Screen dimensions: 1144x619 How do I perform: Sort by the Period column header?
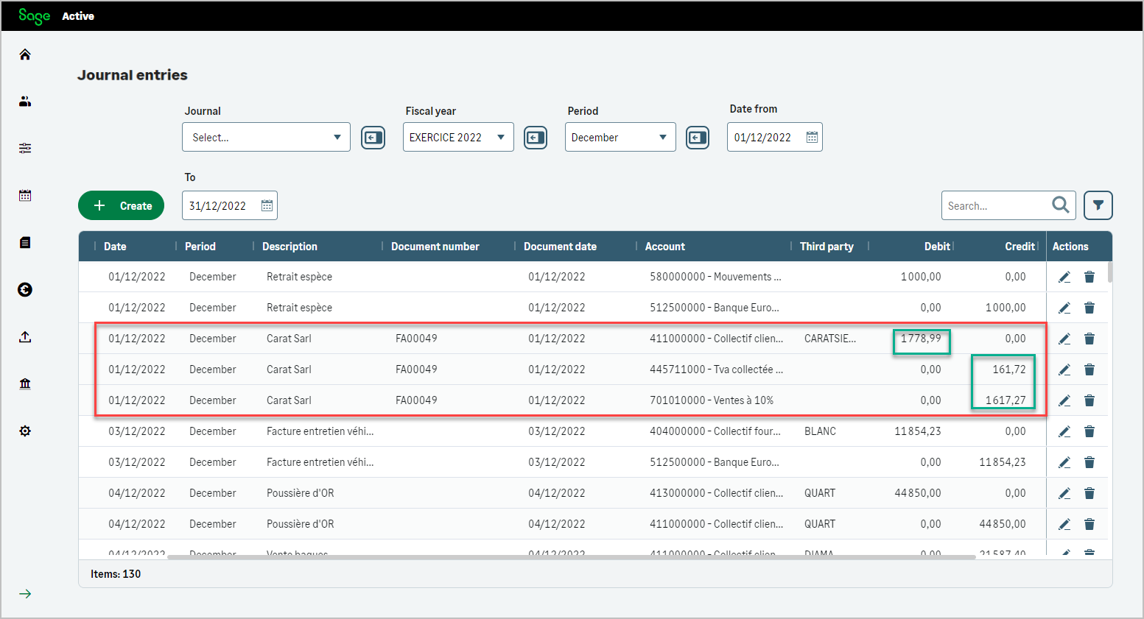click(200, 247)
